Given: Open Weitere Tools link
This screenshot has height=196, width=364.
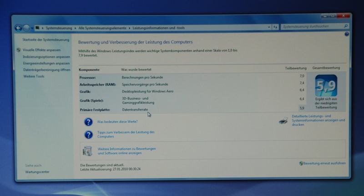Looking at the screenshot, I should 34,76.
